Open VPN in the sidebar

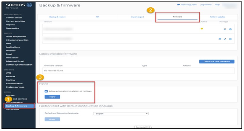coord(8,73)
